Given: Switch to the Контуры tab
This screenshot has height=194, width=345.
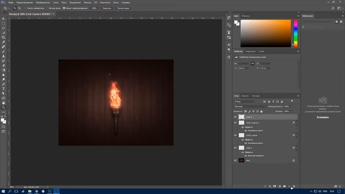Looking at the screenshot, I should (x=256, y=96).
